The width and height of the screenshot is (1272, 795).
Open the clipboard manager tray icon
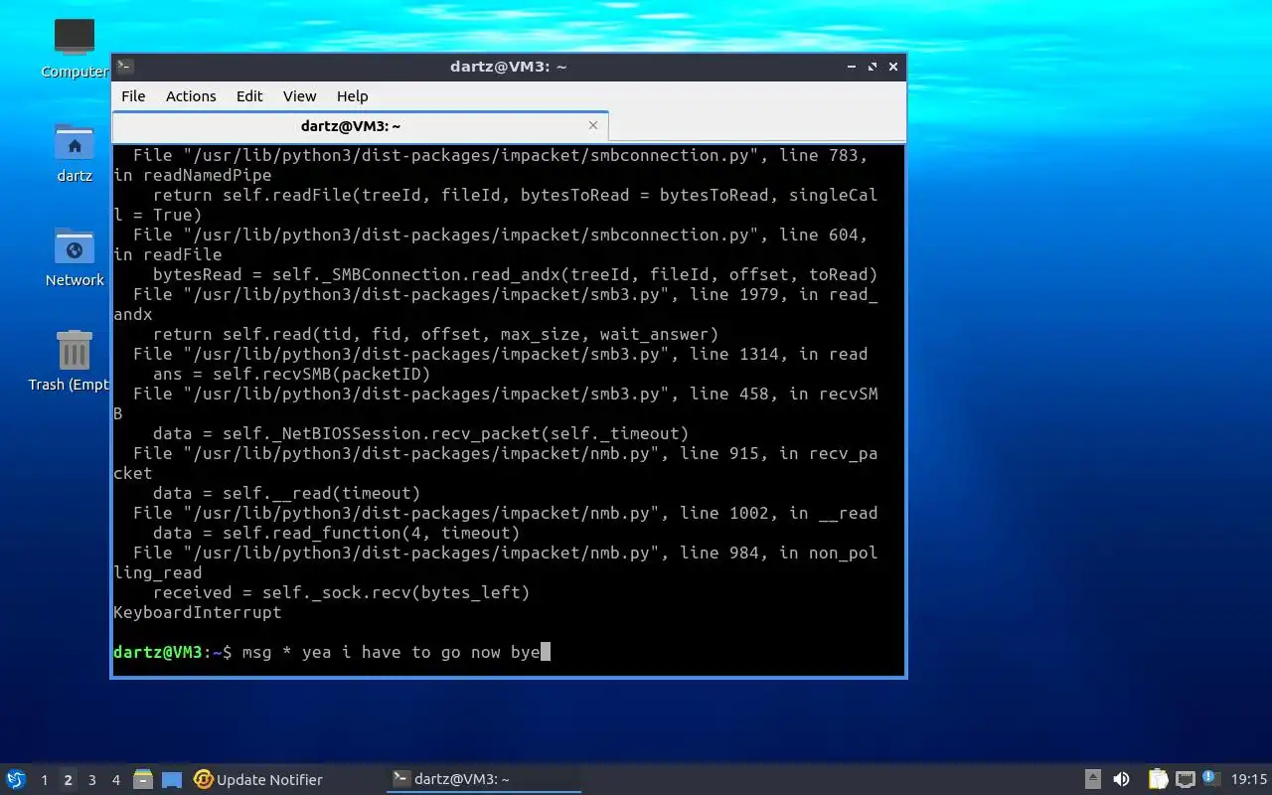pyautogui.click(x=1158, y=779)
